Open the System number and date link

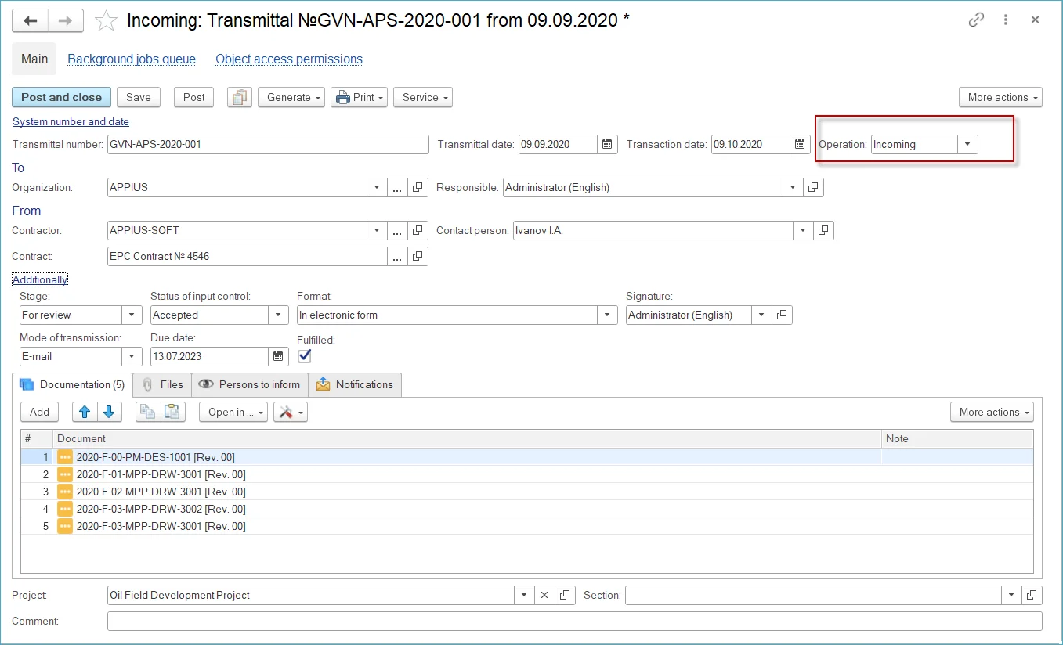coord(71,121)
